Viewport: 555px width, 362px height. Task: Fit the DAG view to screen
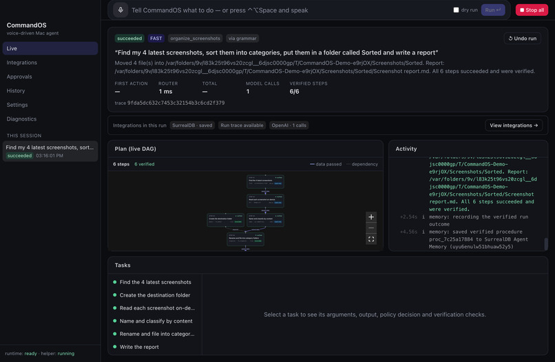click(x=371, y=239)
